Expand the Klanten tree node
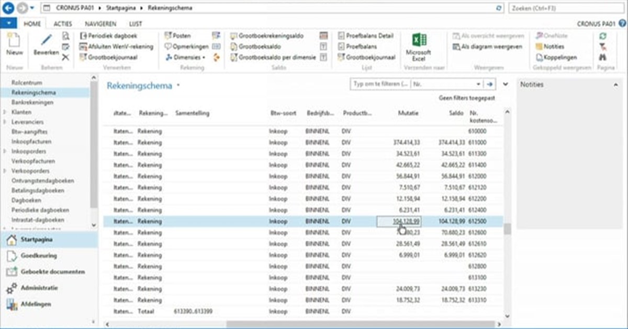 (x=5, y=112)
